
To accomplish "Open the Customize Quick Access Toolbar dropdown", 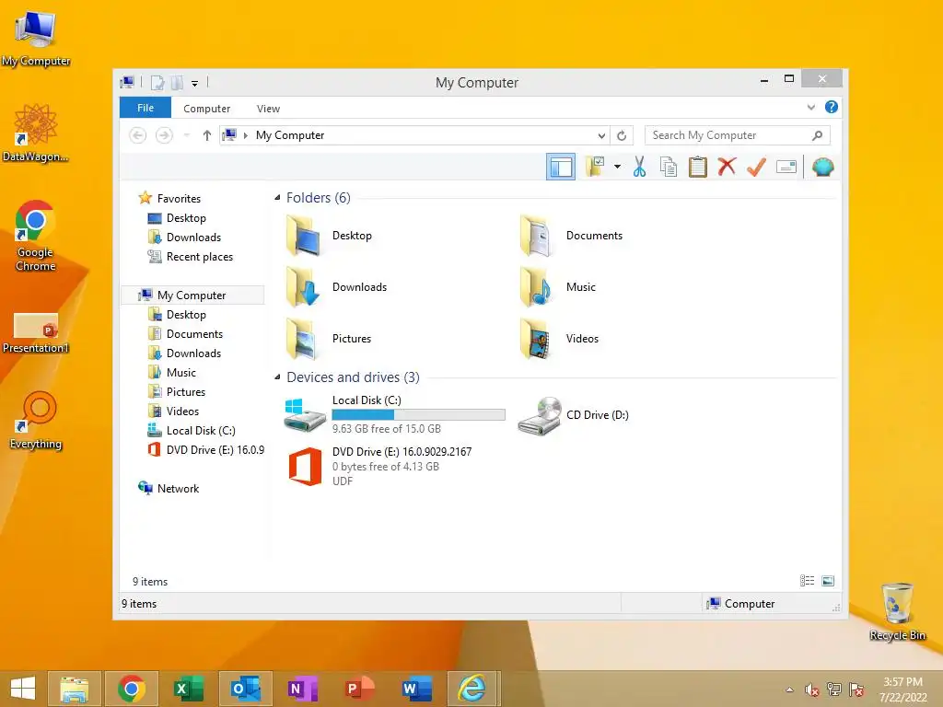I will coord(195,84).
